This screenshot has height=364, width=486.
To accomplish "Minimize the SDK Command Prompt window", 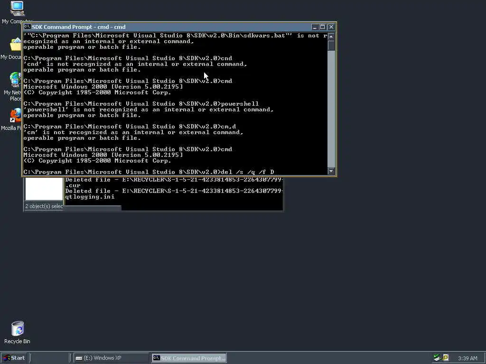I will pyautogui.click(x=314, y=27).
